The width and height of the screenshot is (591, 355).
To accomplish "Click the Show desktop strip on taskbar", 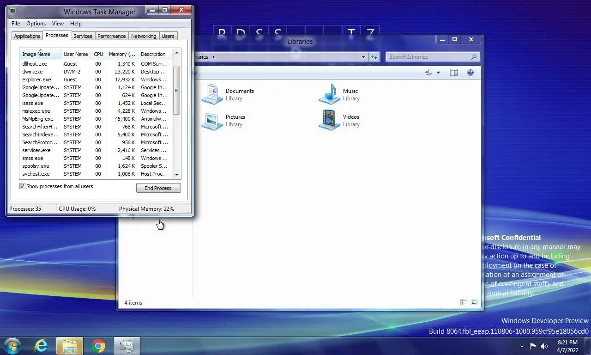I will 587,346.
